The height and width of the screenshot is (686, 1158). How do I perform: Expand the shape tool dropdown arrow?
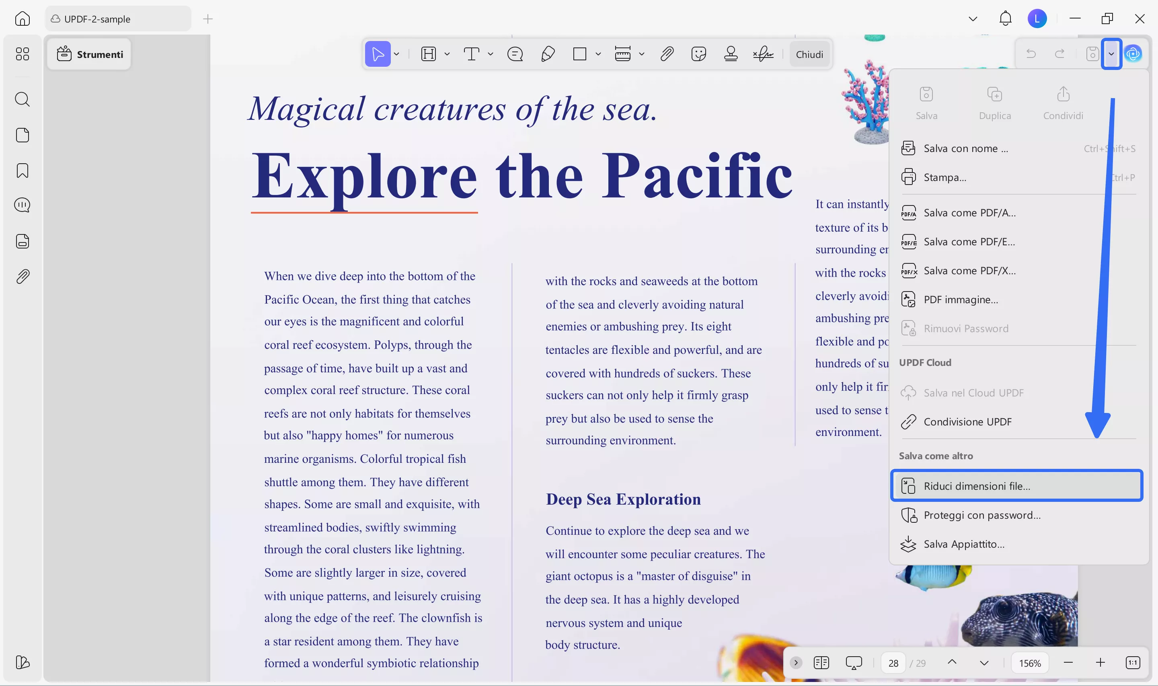598,54
